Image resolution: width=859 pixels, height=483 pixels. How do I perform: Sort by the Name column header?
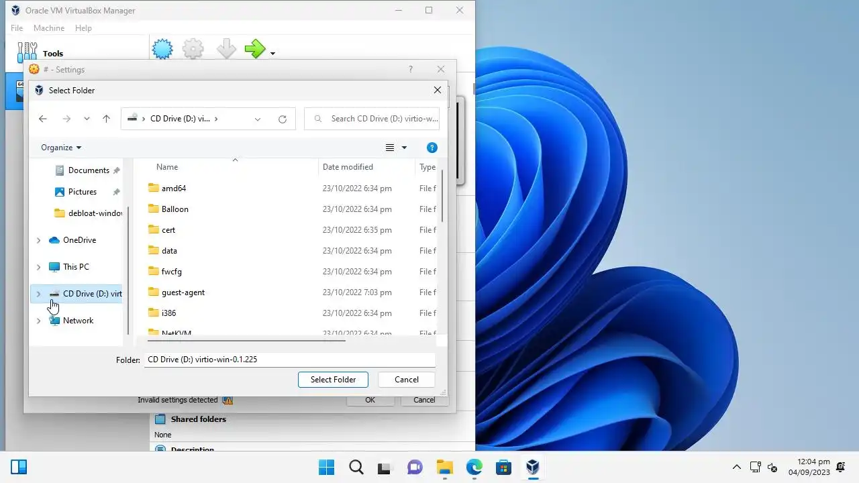[x=167, y=167]
